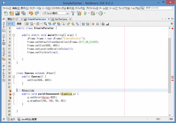176x123 pixels.
Task: Clean and build with hammer-broom icon
Action: pyautogui.click(x=79, y=13)
